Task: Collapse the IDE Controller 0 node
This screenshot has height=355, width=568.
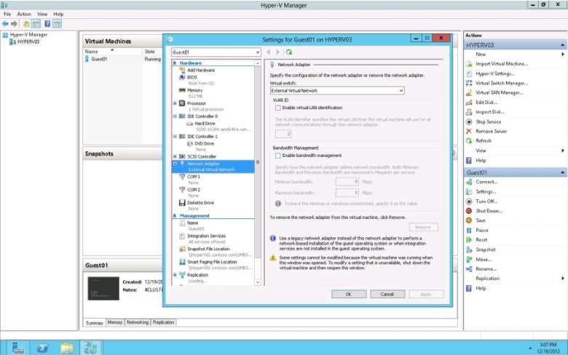Action: pos(175,116)
